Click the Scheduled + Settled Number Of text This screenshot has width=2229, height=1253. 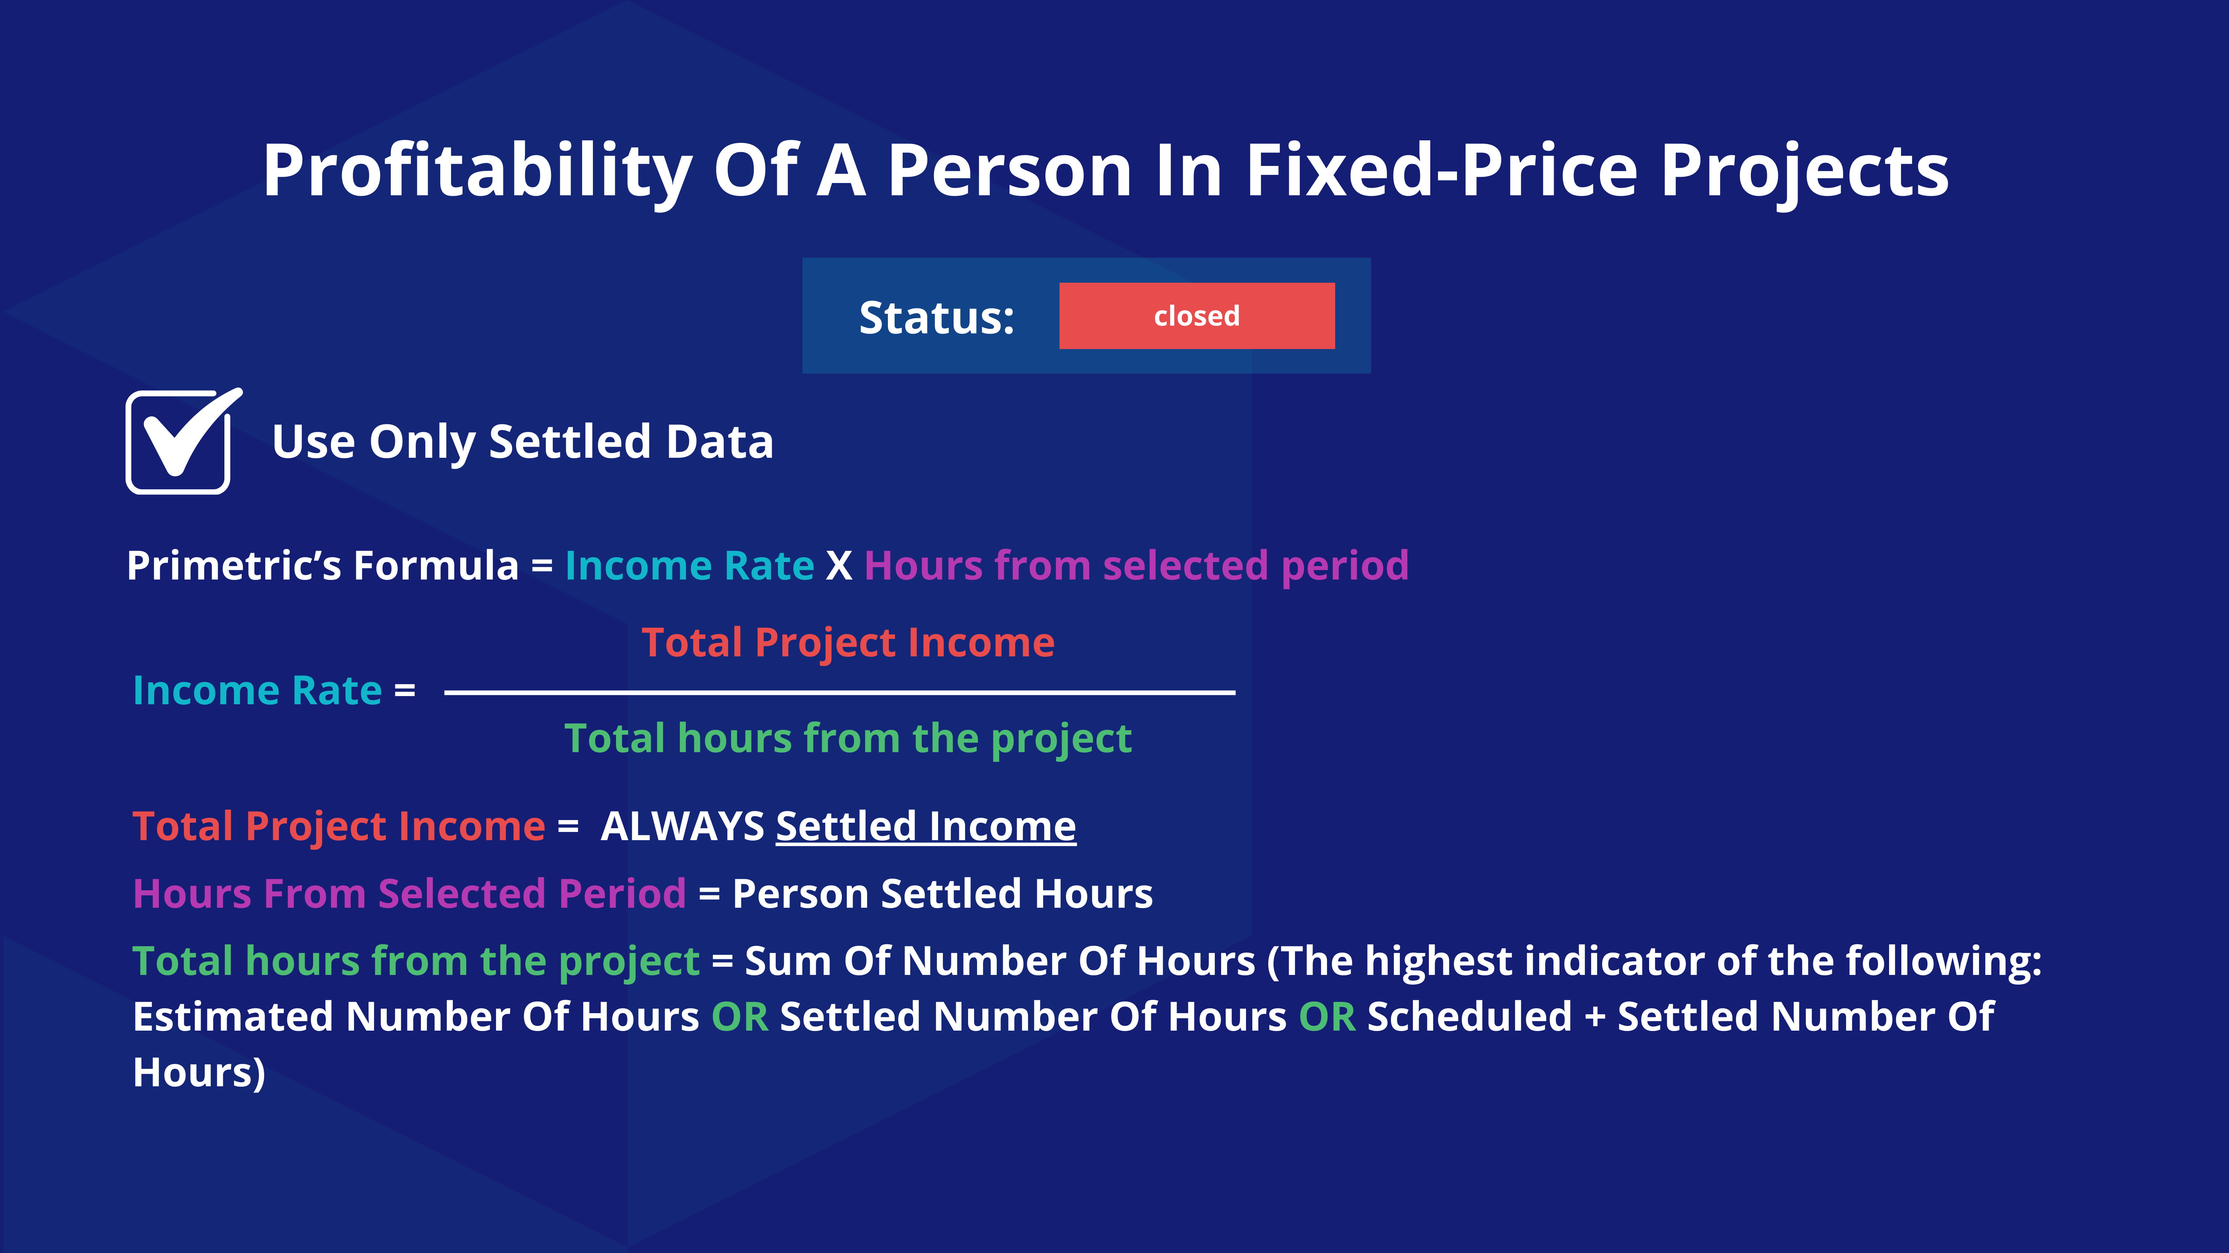point(1680,1017)
